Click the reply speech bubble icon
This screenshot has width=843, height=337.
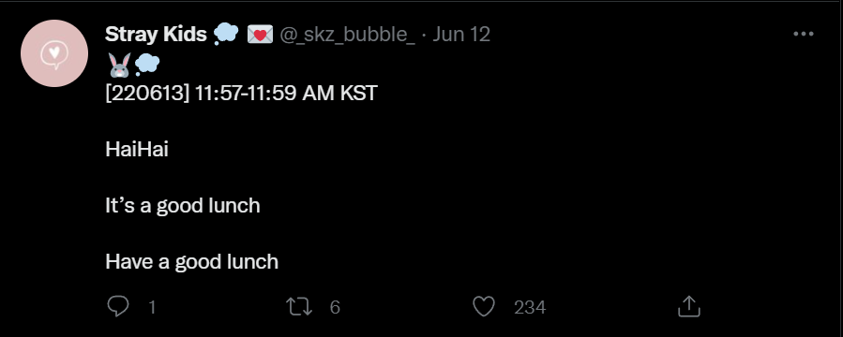(x=118, y=307)
